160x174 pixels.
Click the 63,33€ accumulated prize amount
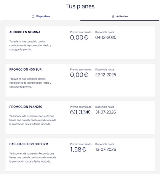80,112
